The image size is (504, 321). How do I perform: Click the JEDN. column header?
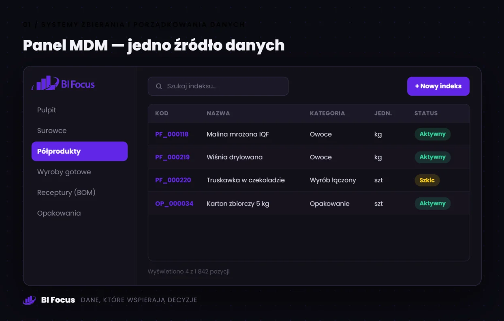click(x=383, y=113)
